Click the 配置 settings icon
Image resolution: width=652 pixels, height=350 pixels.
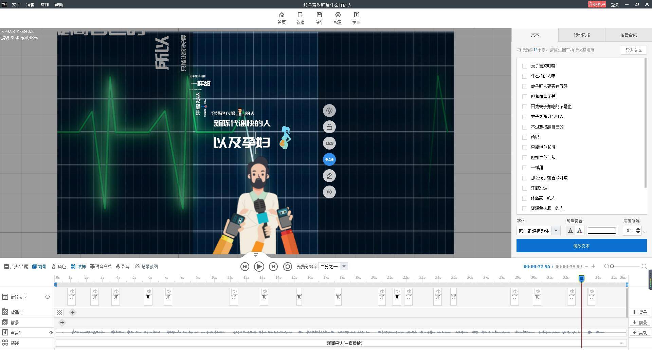[x=338, y=15]
